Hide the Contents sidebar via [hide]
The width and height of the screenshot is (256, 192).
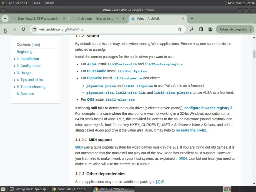pyautogui.click(x=36, y=45)
